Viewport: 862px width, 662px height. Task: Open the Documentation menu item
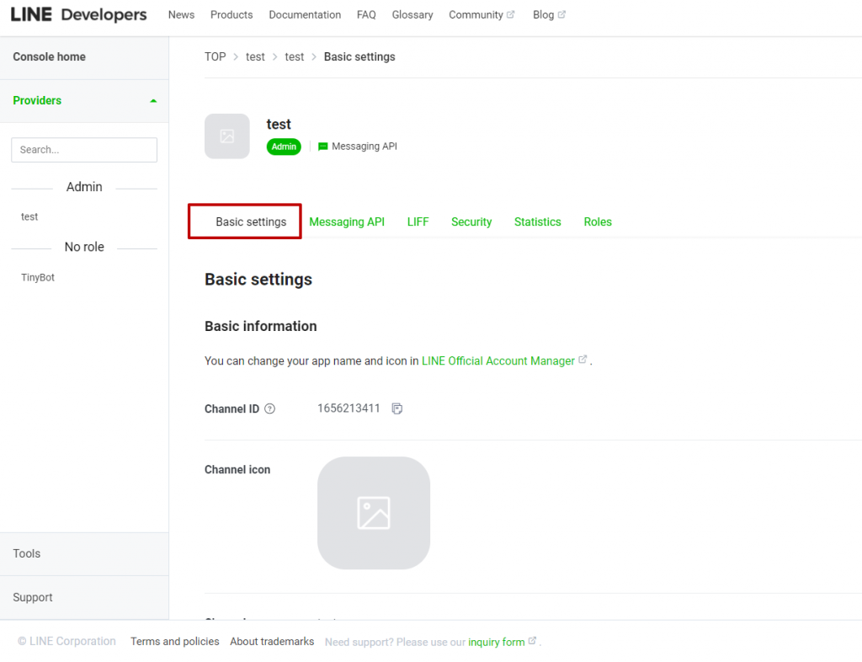305,14
